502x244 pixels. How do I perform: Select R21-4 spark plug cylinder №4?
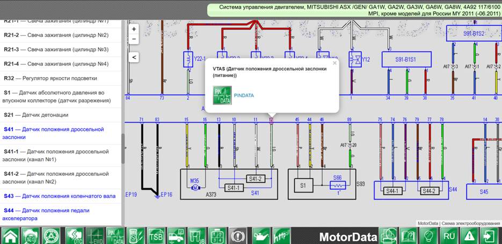[61, 64]
